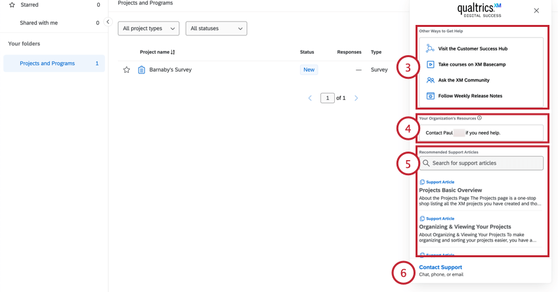558x292 pixels.
Task: Open the All project types dropdown
Action: click(x=148, y=28)
